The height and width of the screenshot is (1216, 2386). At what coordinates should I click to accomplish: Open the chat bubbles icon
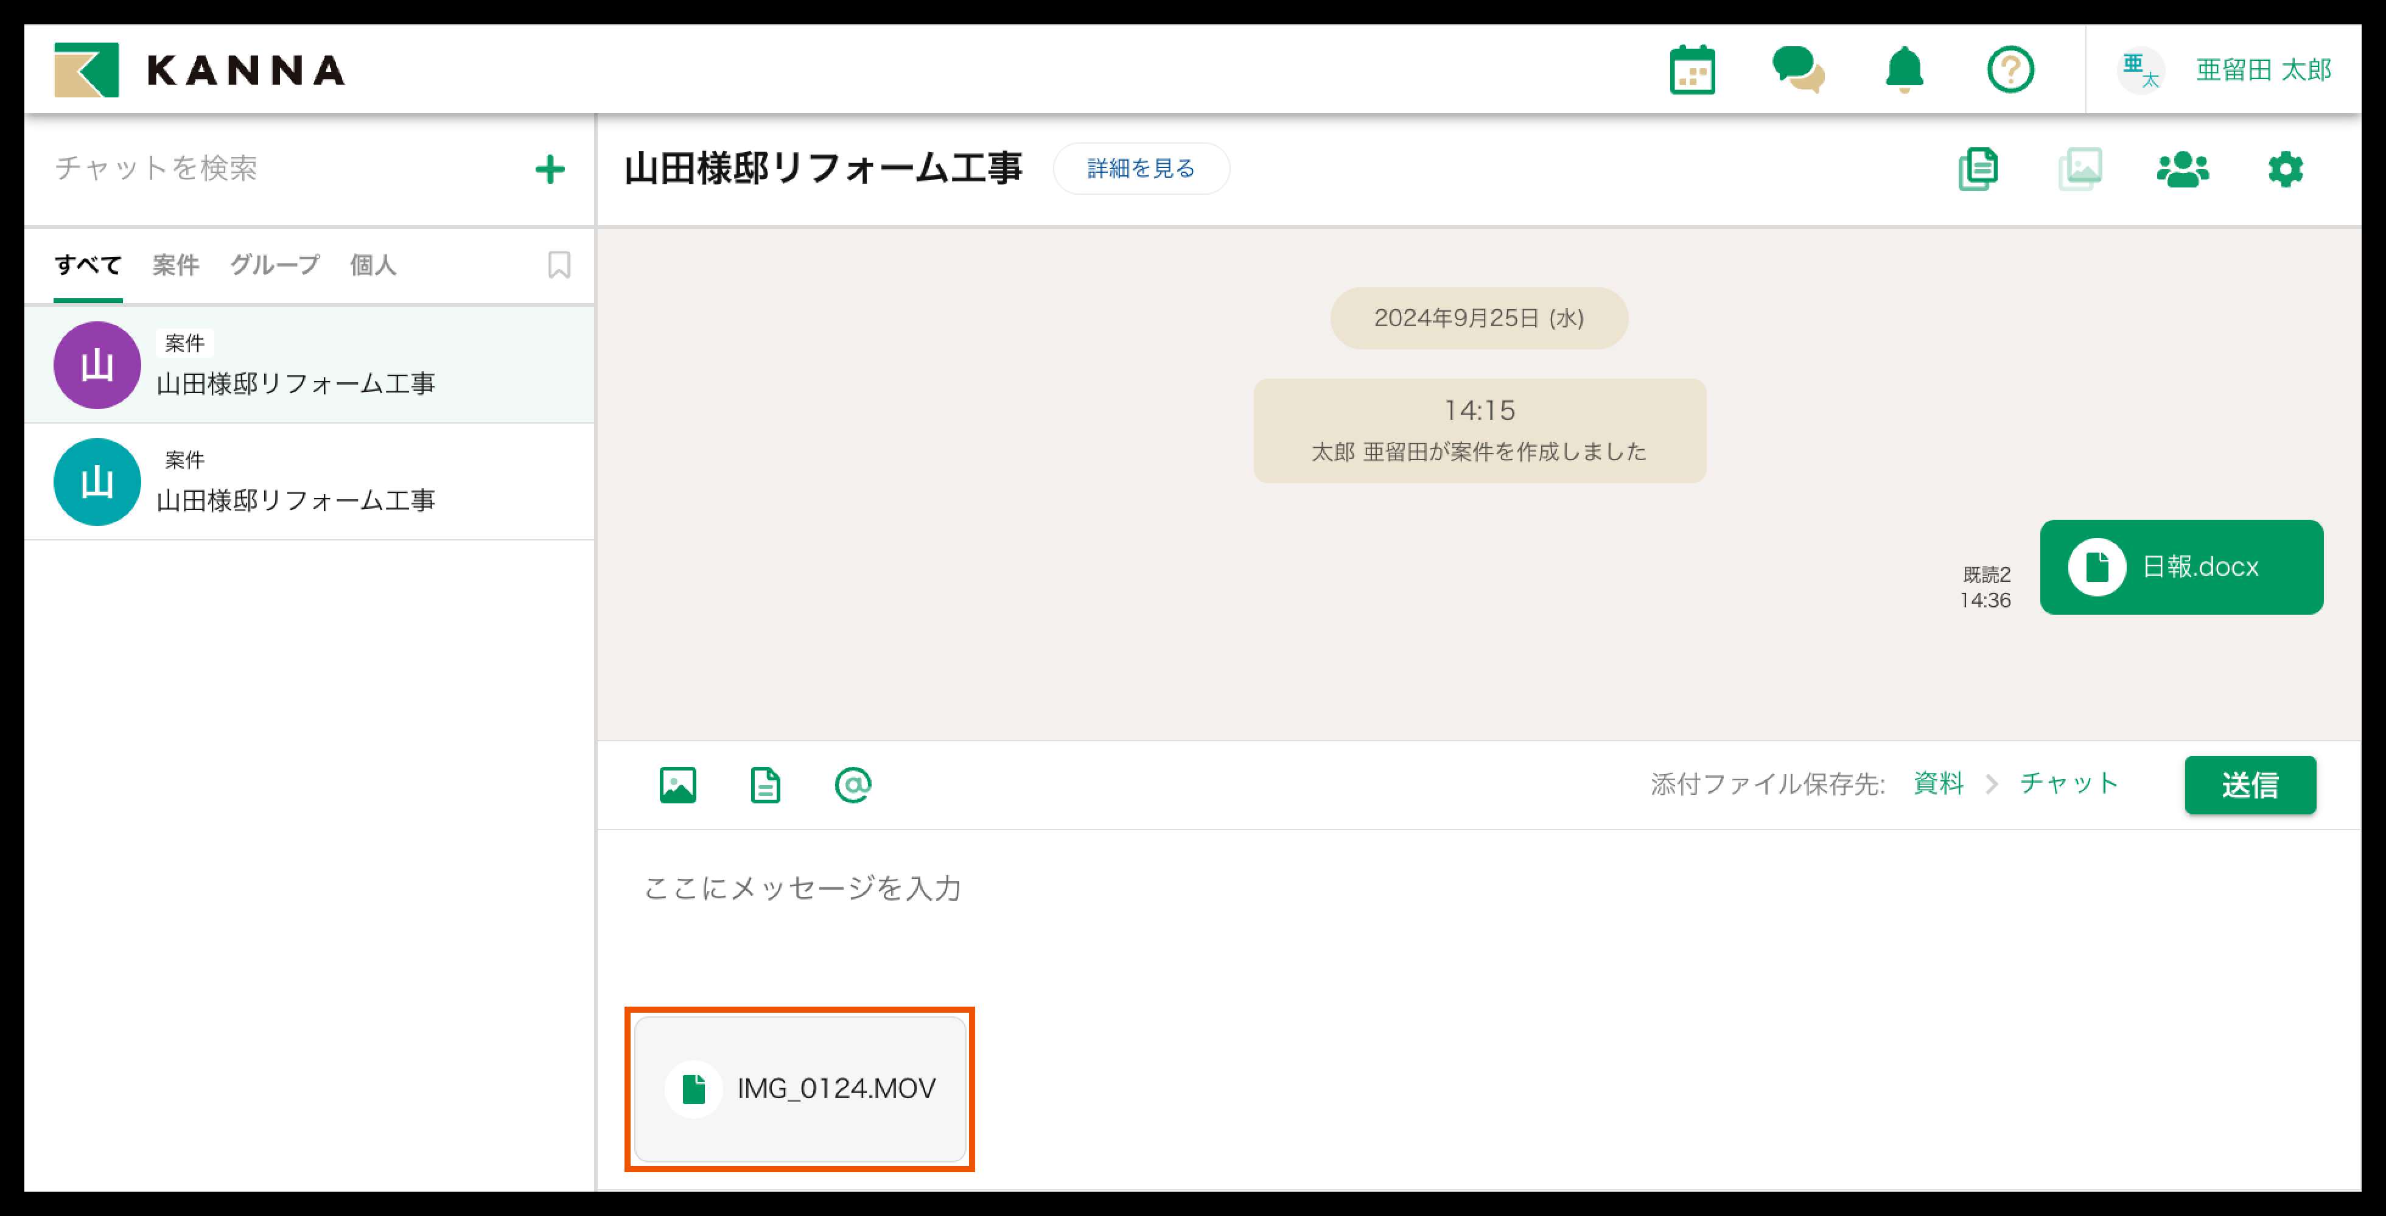coord(1797,71)
